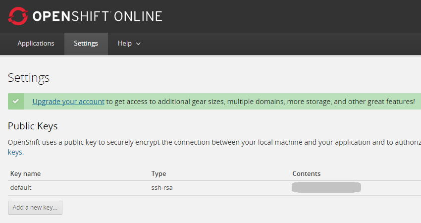Select the default key name cell
421x223 pixels.
21,187
